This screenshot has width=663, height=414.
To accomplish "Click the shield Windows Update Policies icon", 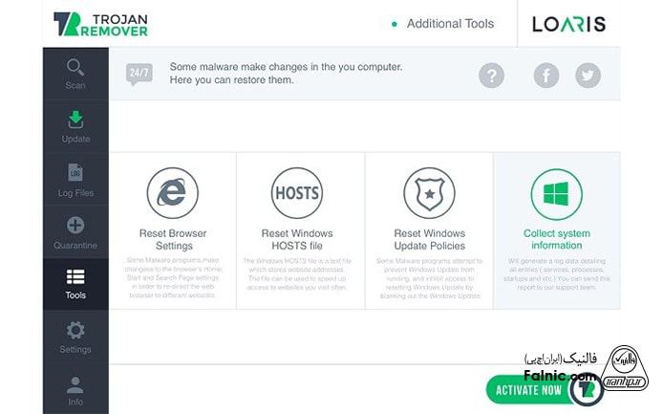I will tap(429, 194).
